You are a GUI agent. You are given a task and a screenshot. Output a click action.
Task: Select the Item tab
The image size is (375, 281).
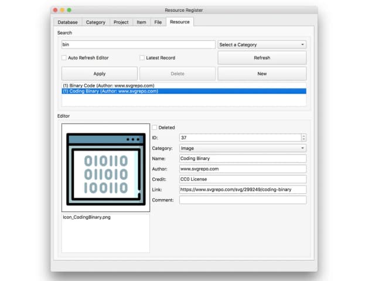click(x=141, y=22)
